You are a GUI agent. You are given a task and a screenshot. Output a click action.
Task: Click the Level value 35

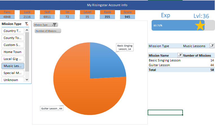87,17
